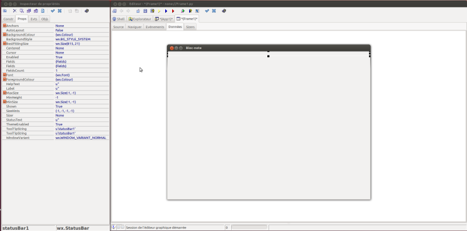Screen dimensions: 467x231
Task: Click the Bloc-note designer frame title bar
Action: (269, 48)
